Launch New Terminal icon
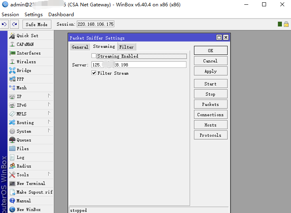The image size is (291, 213). tap(12, 183)
